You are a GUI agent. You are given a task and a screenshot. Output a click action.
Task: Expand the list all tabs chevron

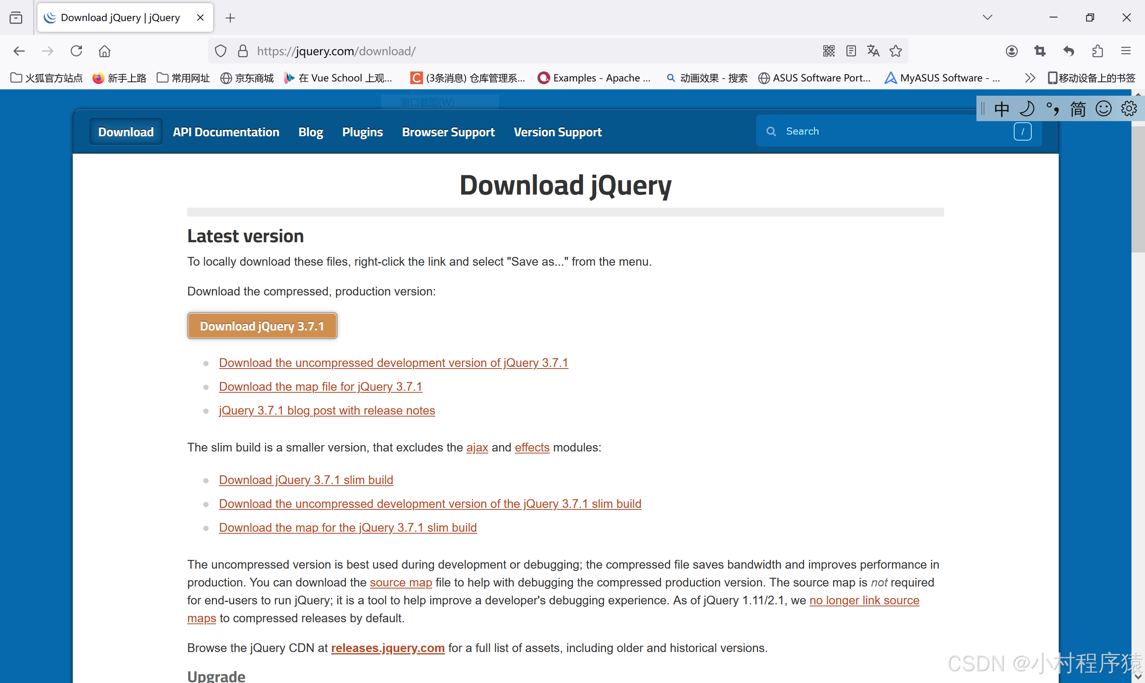click(988, 17)
